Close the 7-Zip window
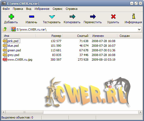This screenshot has height=121, width=144. click(140, 3)
